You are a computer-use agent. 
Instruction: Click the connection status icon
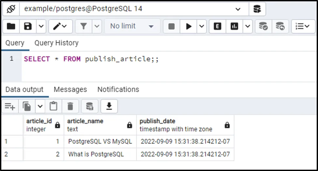[11, 9]
